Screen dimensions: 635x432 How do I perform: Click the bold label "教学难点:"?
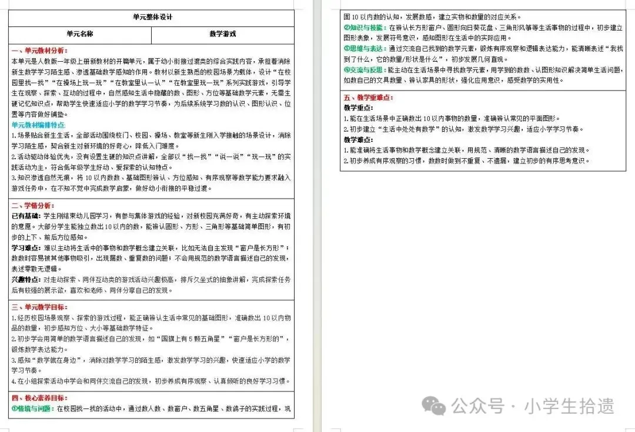click(359, 140)
